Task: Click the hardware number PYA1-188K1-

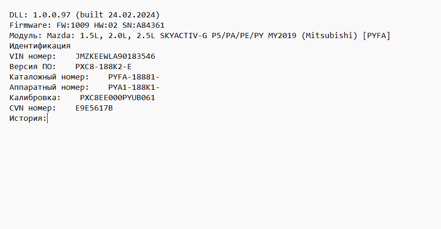Action: pos(134,87)
